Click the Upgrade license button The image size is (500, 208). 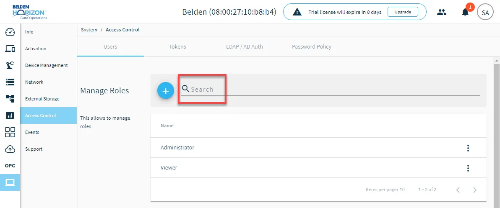403,12
